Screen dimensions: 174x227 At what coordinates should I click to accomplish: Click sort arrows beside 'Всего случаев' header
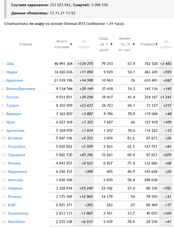point(71,44)
